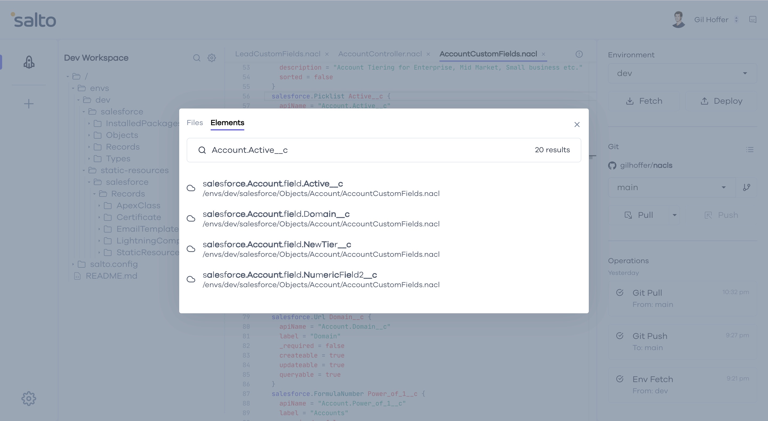Open the main branch dropdown
This screenshot has height=421, width=768.
[672, 187]
